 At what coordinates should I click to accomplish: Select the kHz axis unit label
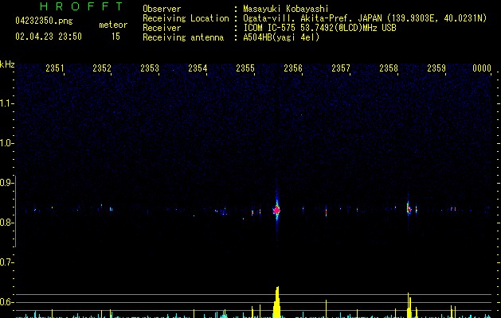coord(7,64)
